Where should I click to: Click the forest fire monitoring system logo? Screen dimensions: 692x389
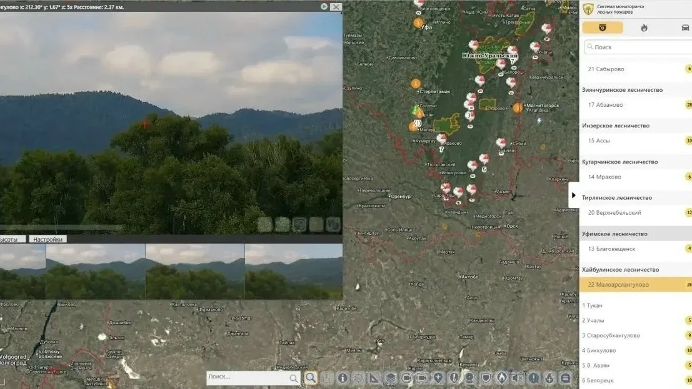point(588,9)
